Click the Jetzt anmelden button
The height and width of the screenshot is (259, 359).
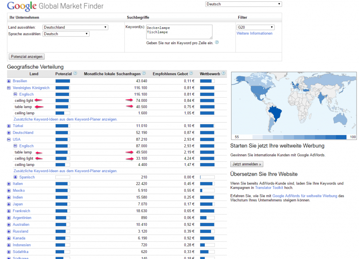(x=246, y=164)
